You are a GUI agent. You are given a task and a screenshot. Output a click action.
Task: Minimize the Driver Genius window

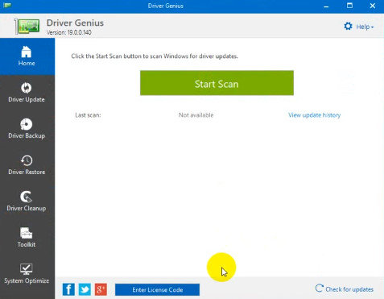coord(326,6)
